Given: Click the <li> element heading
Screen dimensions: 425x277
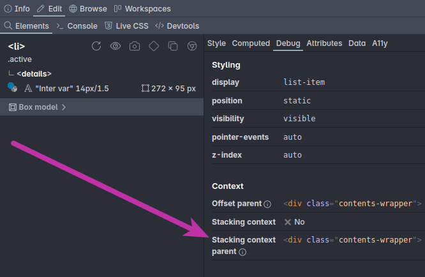Looking at the screenshot, I should [17, 47].
